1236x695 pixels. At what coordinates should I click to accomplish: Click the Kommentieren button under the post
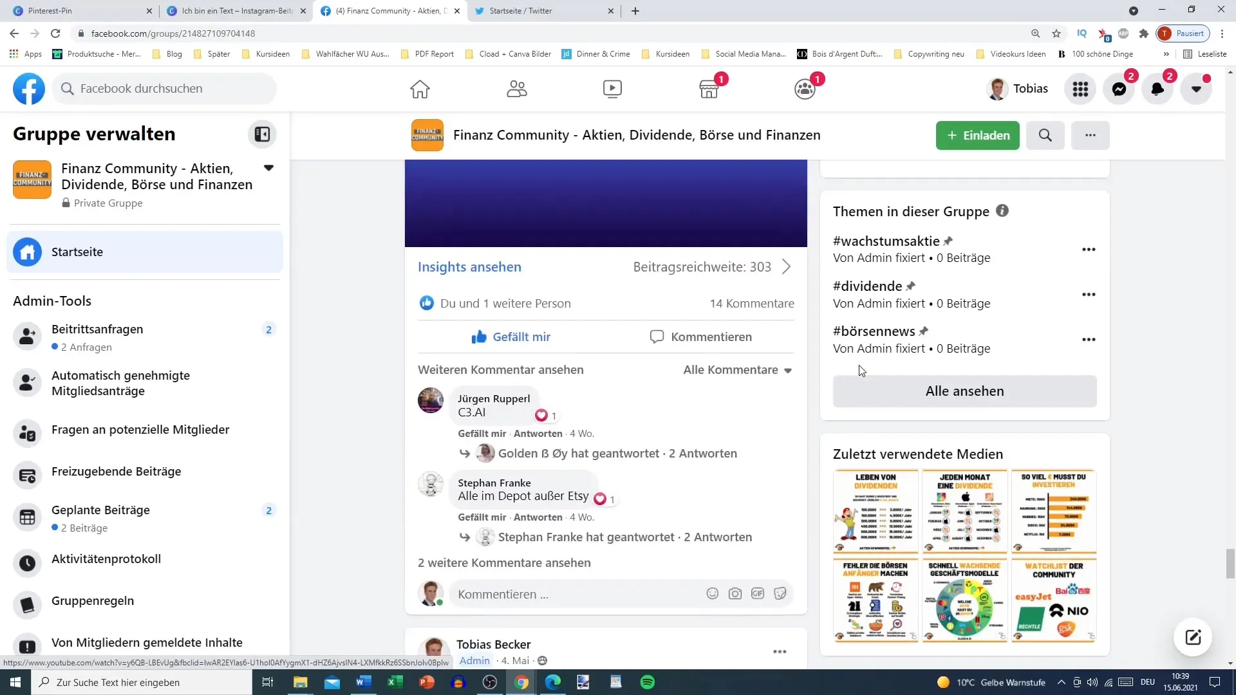point(700,337)
